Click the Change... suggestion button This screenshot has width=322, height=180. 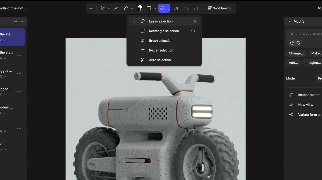296,53
